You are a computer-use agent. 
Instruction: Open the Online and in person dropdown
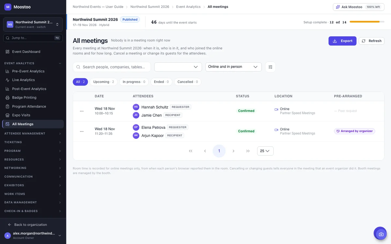[x=233, y=67]
